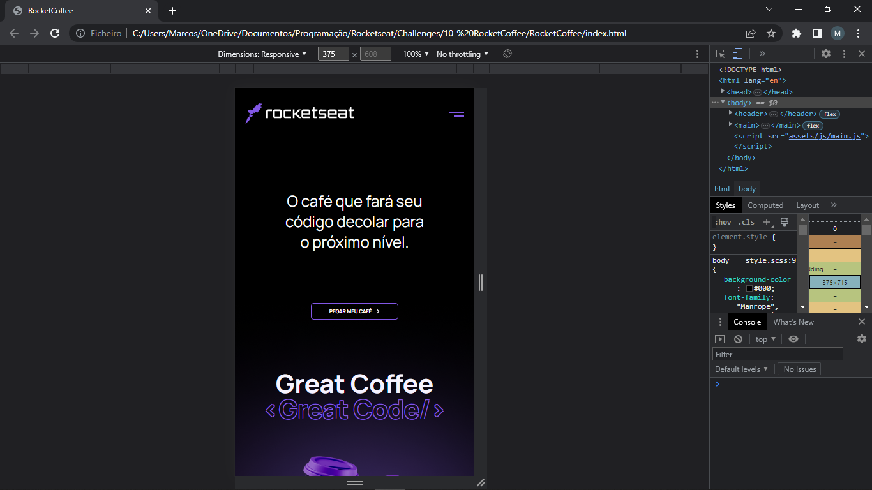Create a live expression with the eye icon
Image resolution: width=872 pixels, height=490 pixels.
tap(793, 339)
